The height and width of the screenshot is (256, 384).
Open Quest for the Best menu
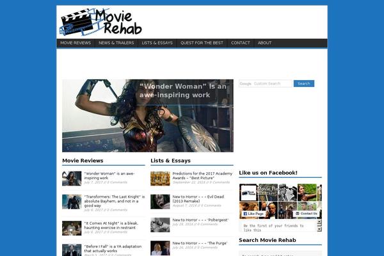[x=202, y=43]
